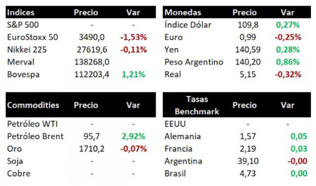Screen dimensions: 316x186
Task: Click the Yen price 140,59
Action: pyautogui.click(x=248, y=50)
